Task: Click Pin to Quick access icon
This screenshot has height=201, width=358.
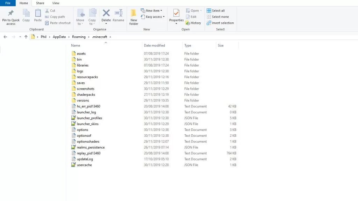Action: [11, 13]
